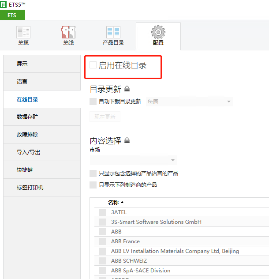269x279 pixels.
Task: Sort list by 名称 column arrow
Action: coord(122,202)
